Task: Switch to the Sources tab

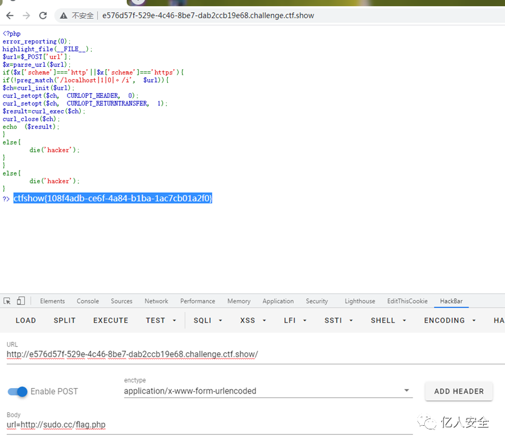Action: pos(122,301)
